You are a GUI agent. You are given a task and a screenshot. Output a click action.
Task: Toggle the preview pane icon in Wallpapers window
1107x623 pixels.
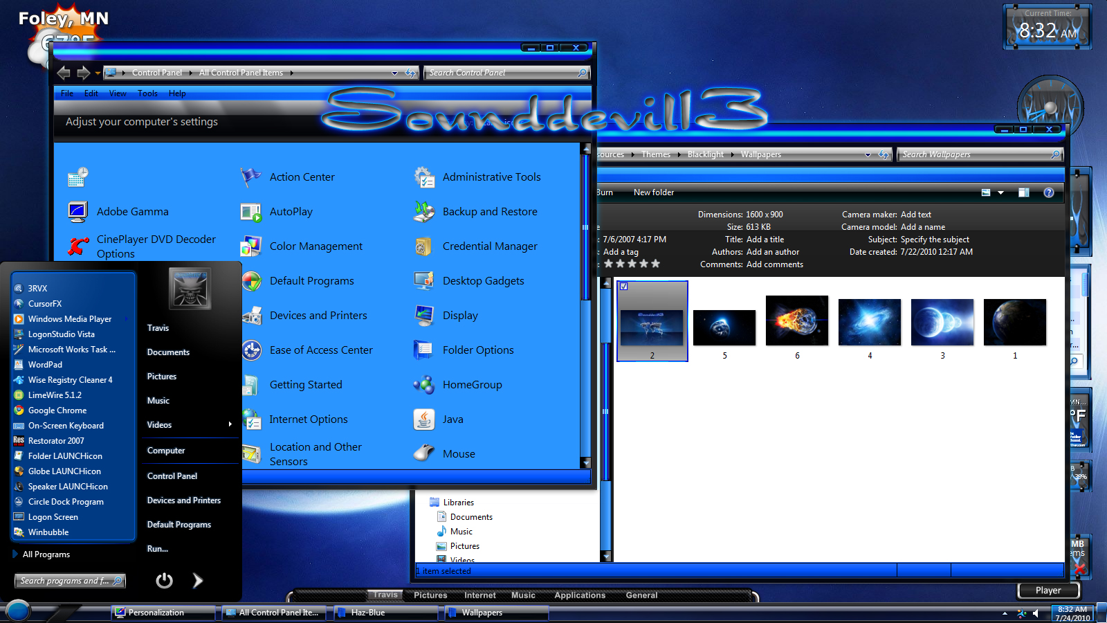1024,192
